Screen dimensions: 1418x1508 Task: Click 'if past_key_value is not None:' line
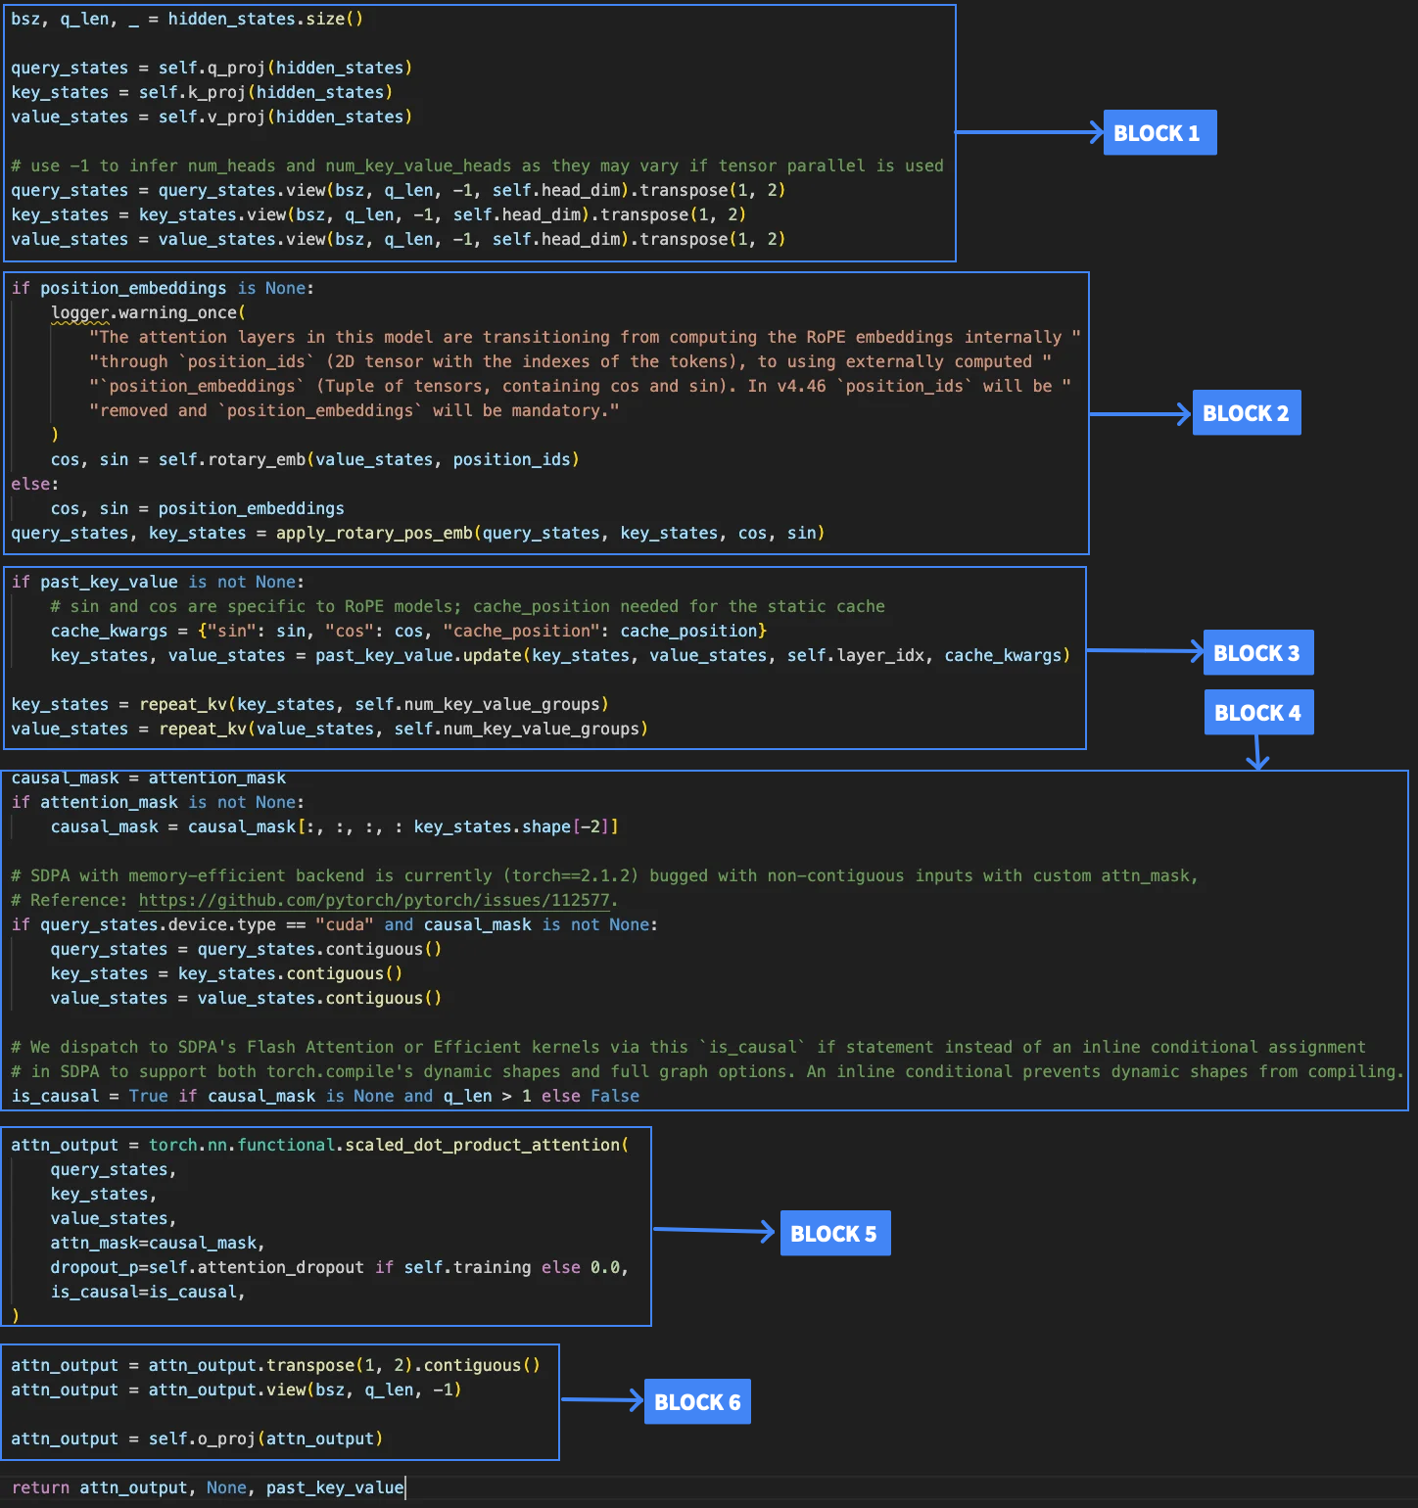[x=158, y=582]
